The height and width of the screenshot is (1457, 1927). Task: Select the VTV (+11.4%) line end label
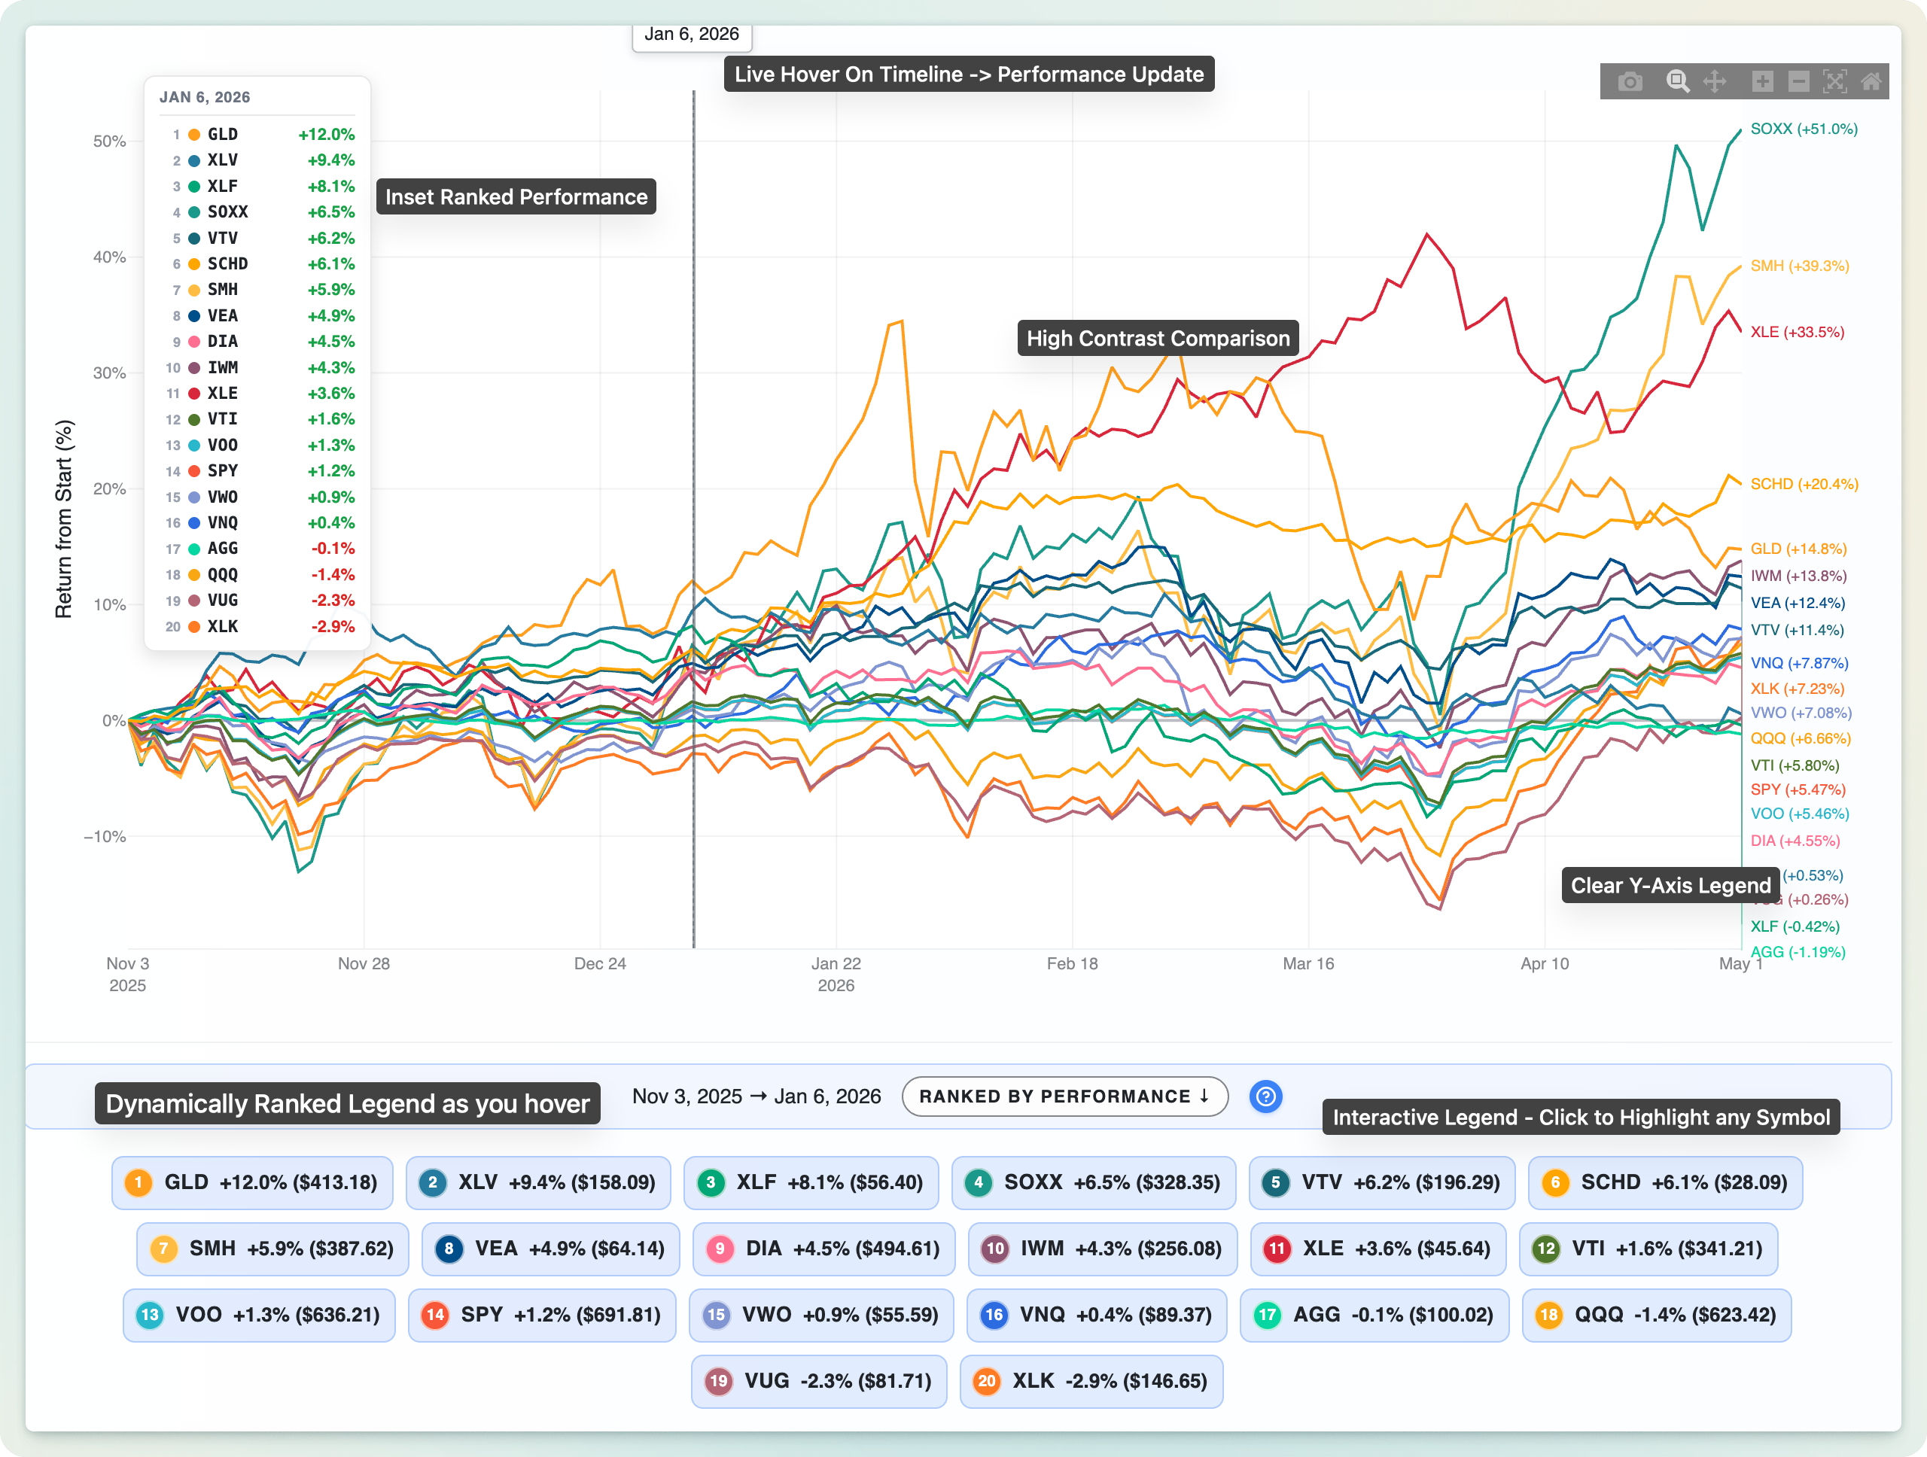tap(1798, 630)
